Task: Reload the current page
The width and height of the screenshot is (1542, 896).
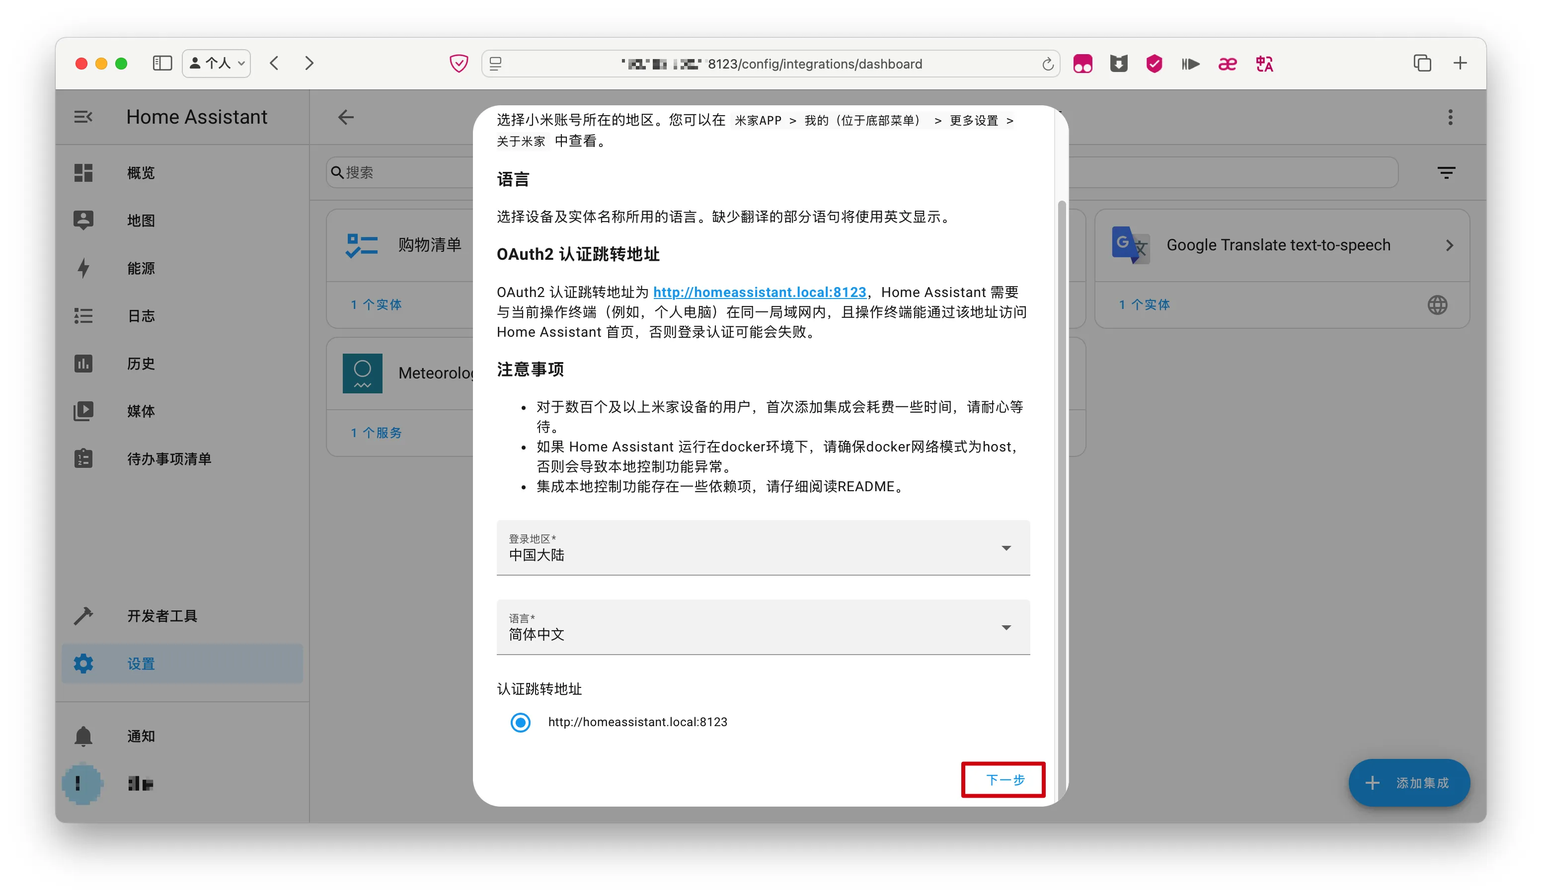Action: [x=1047, y=64]
